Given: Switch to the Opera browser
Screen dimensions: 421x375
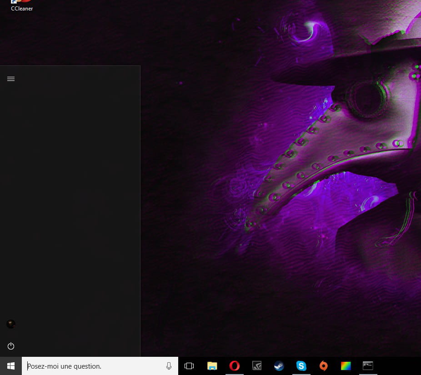Looking at the screenshot, I should 235,366.
